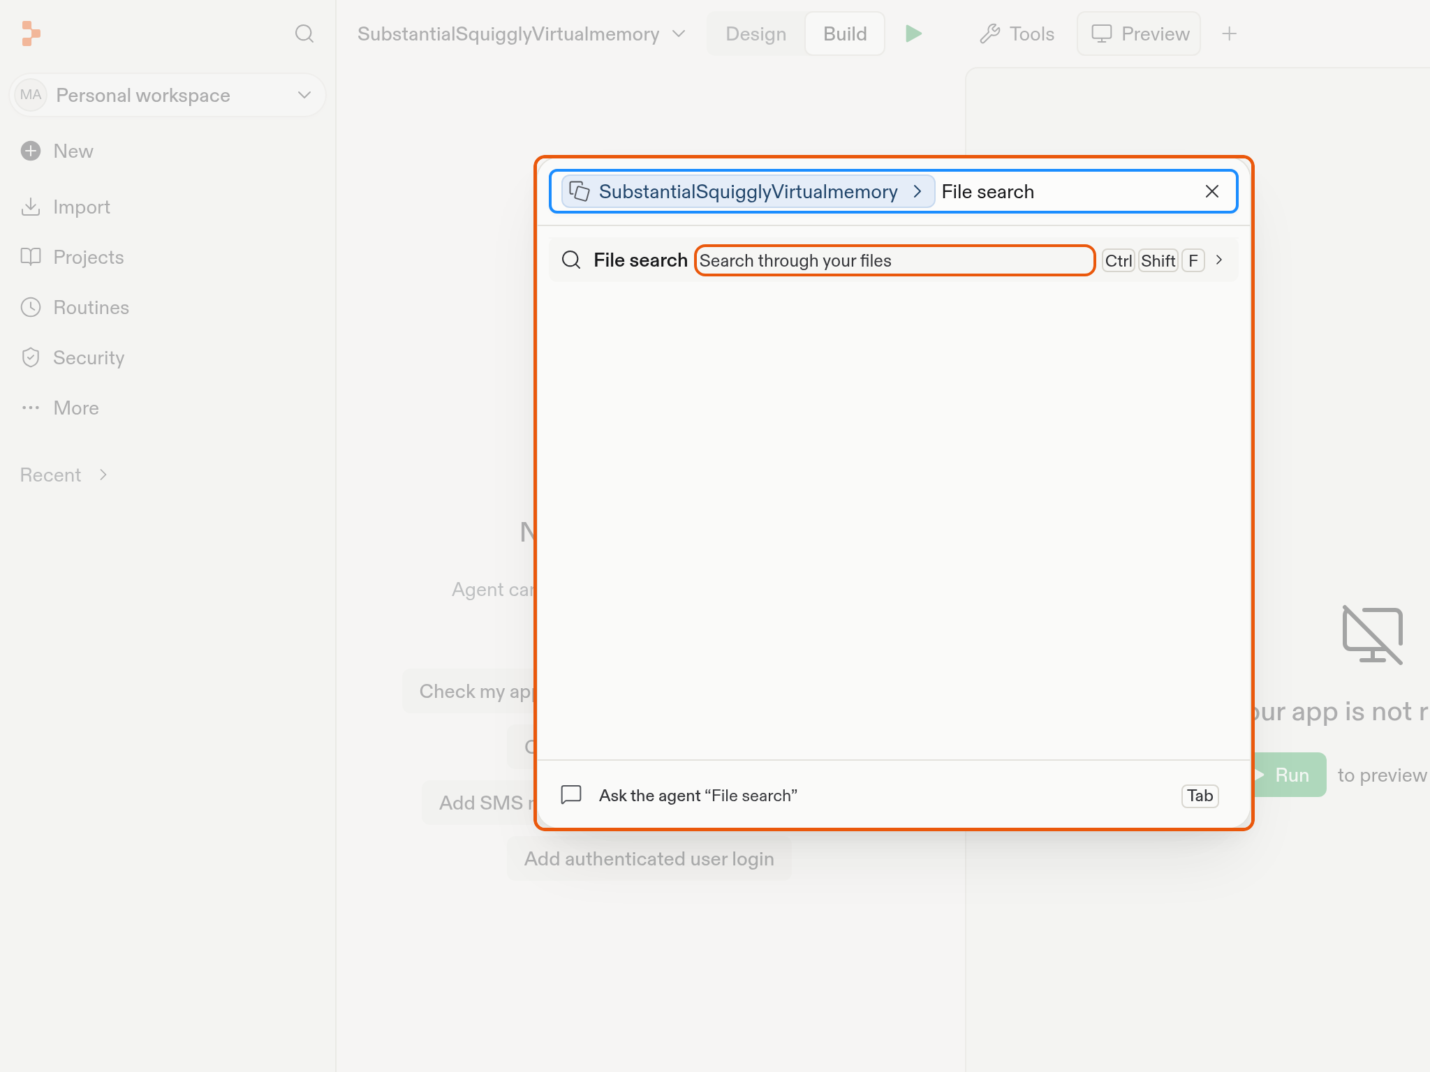Click the Security shield icon

coord(31,357)
